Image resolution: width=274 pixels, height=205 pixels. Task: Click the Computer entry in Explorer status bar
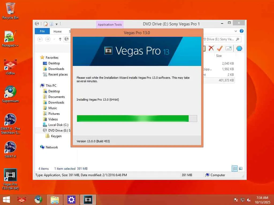(215, 175)
